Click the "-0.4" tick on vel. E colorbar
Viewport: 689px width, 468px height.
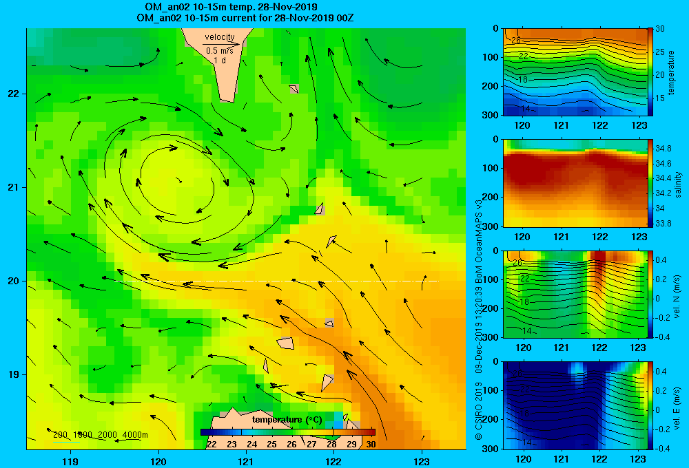(x=662, y=448)
